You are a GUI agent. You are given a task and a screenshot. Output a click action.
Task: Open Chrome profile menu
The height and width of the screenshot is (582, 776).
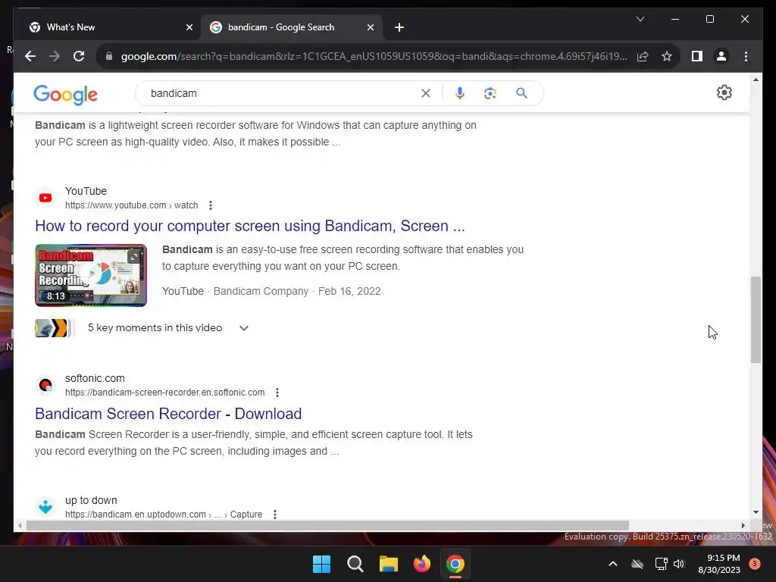[x=721, y=56]
